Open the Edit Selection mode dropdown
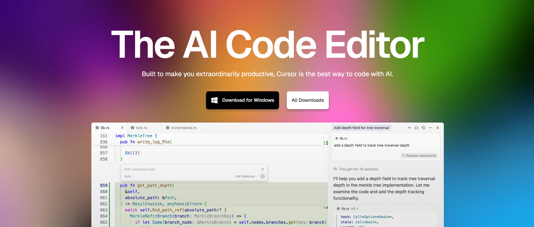This screenshot has height=227, width=534. click(x=246, y=176)
